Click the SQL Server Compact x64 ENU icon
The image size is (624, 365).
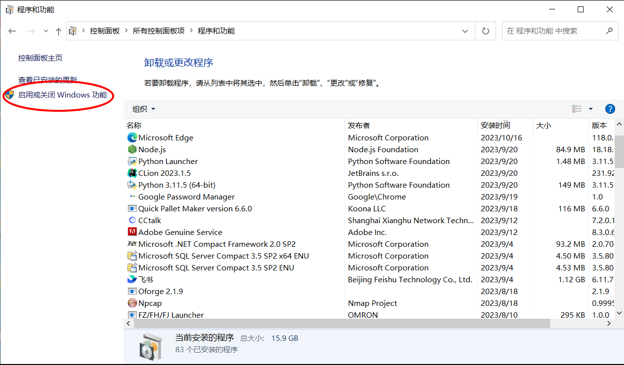132,256
